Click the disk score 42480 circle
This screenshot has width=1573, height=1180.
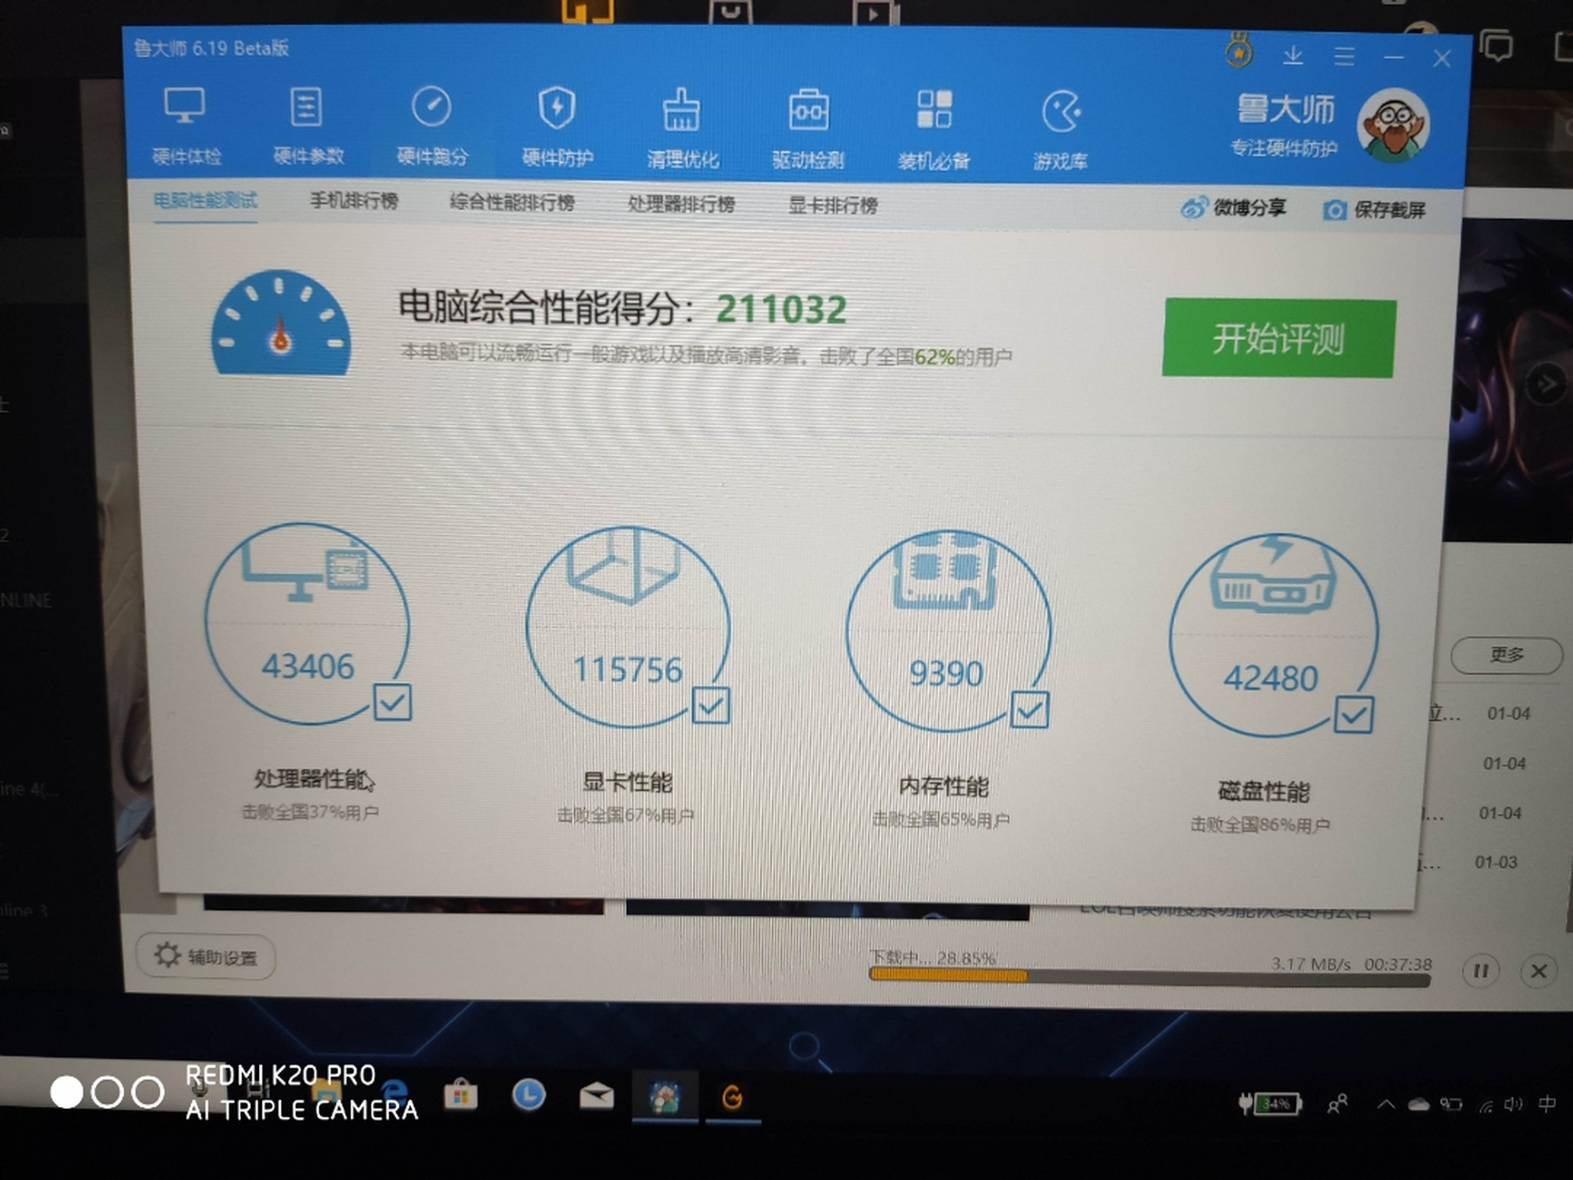tap(1274, 636)
